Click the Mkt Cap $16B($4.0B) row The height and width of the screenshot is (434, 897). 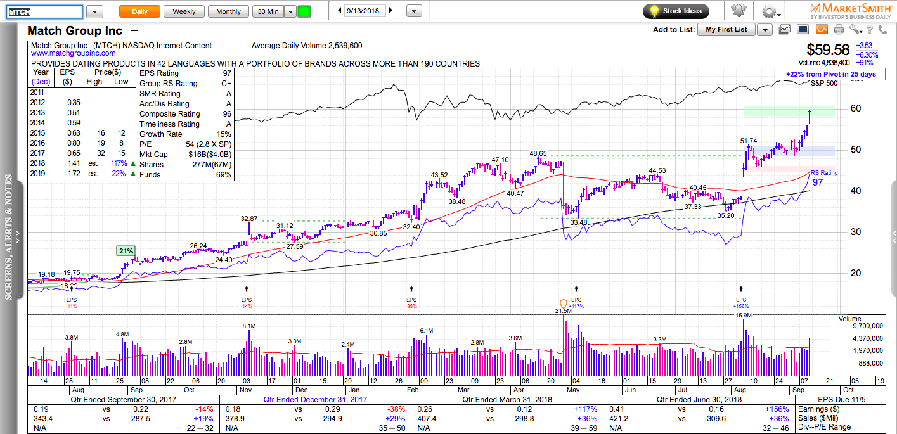[185, 154]
